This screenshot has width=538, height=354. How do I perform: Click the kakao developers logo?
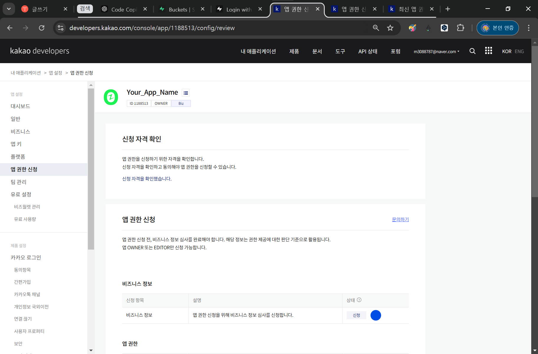40,51
